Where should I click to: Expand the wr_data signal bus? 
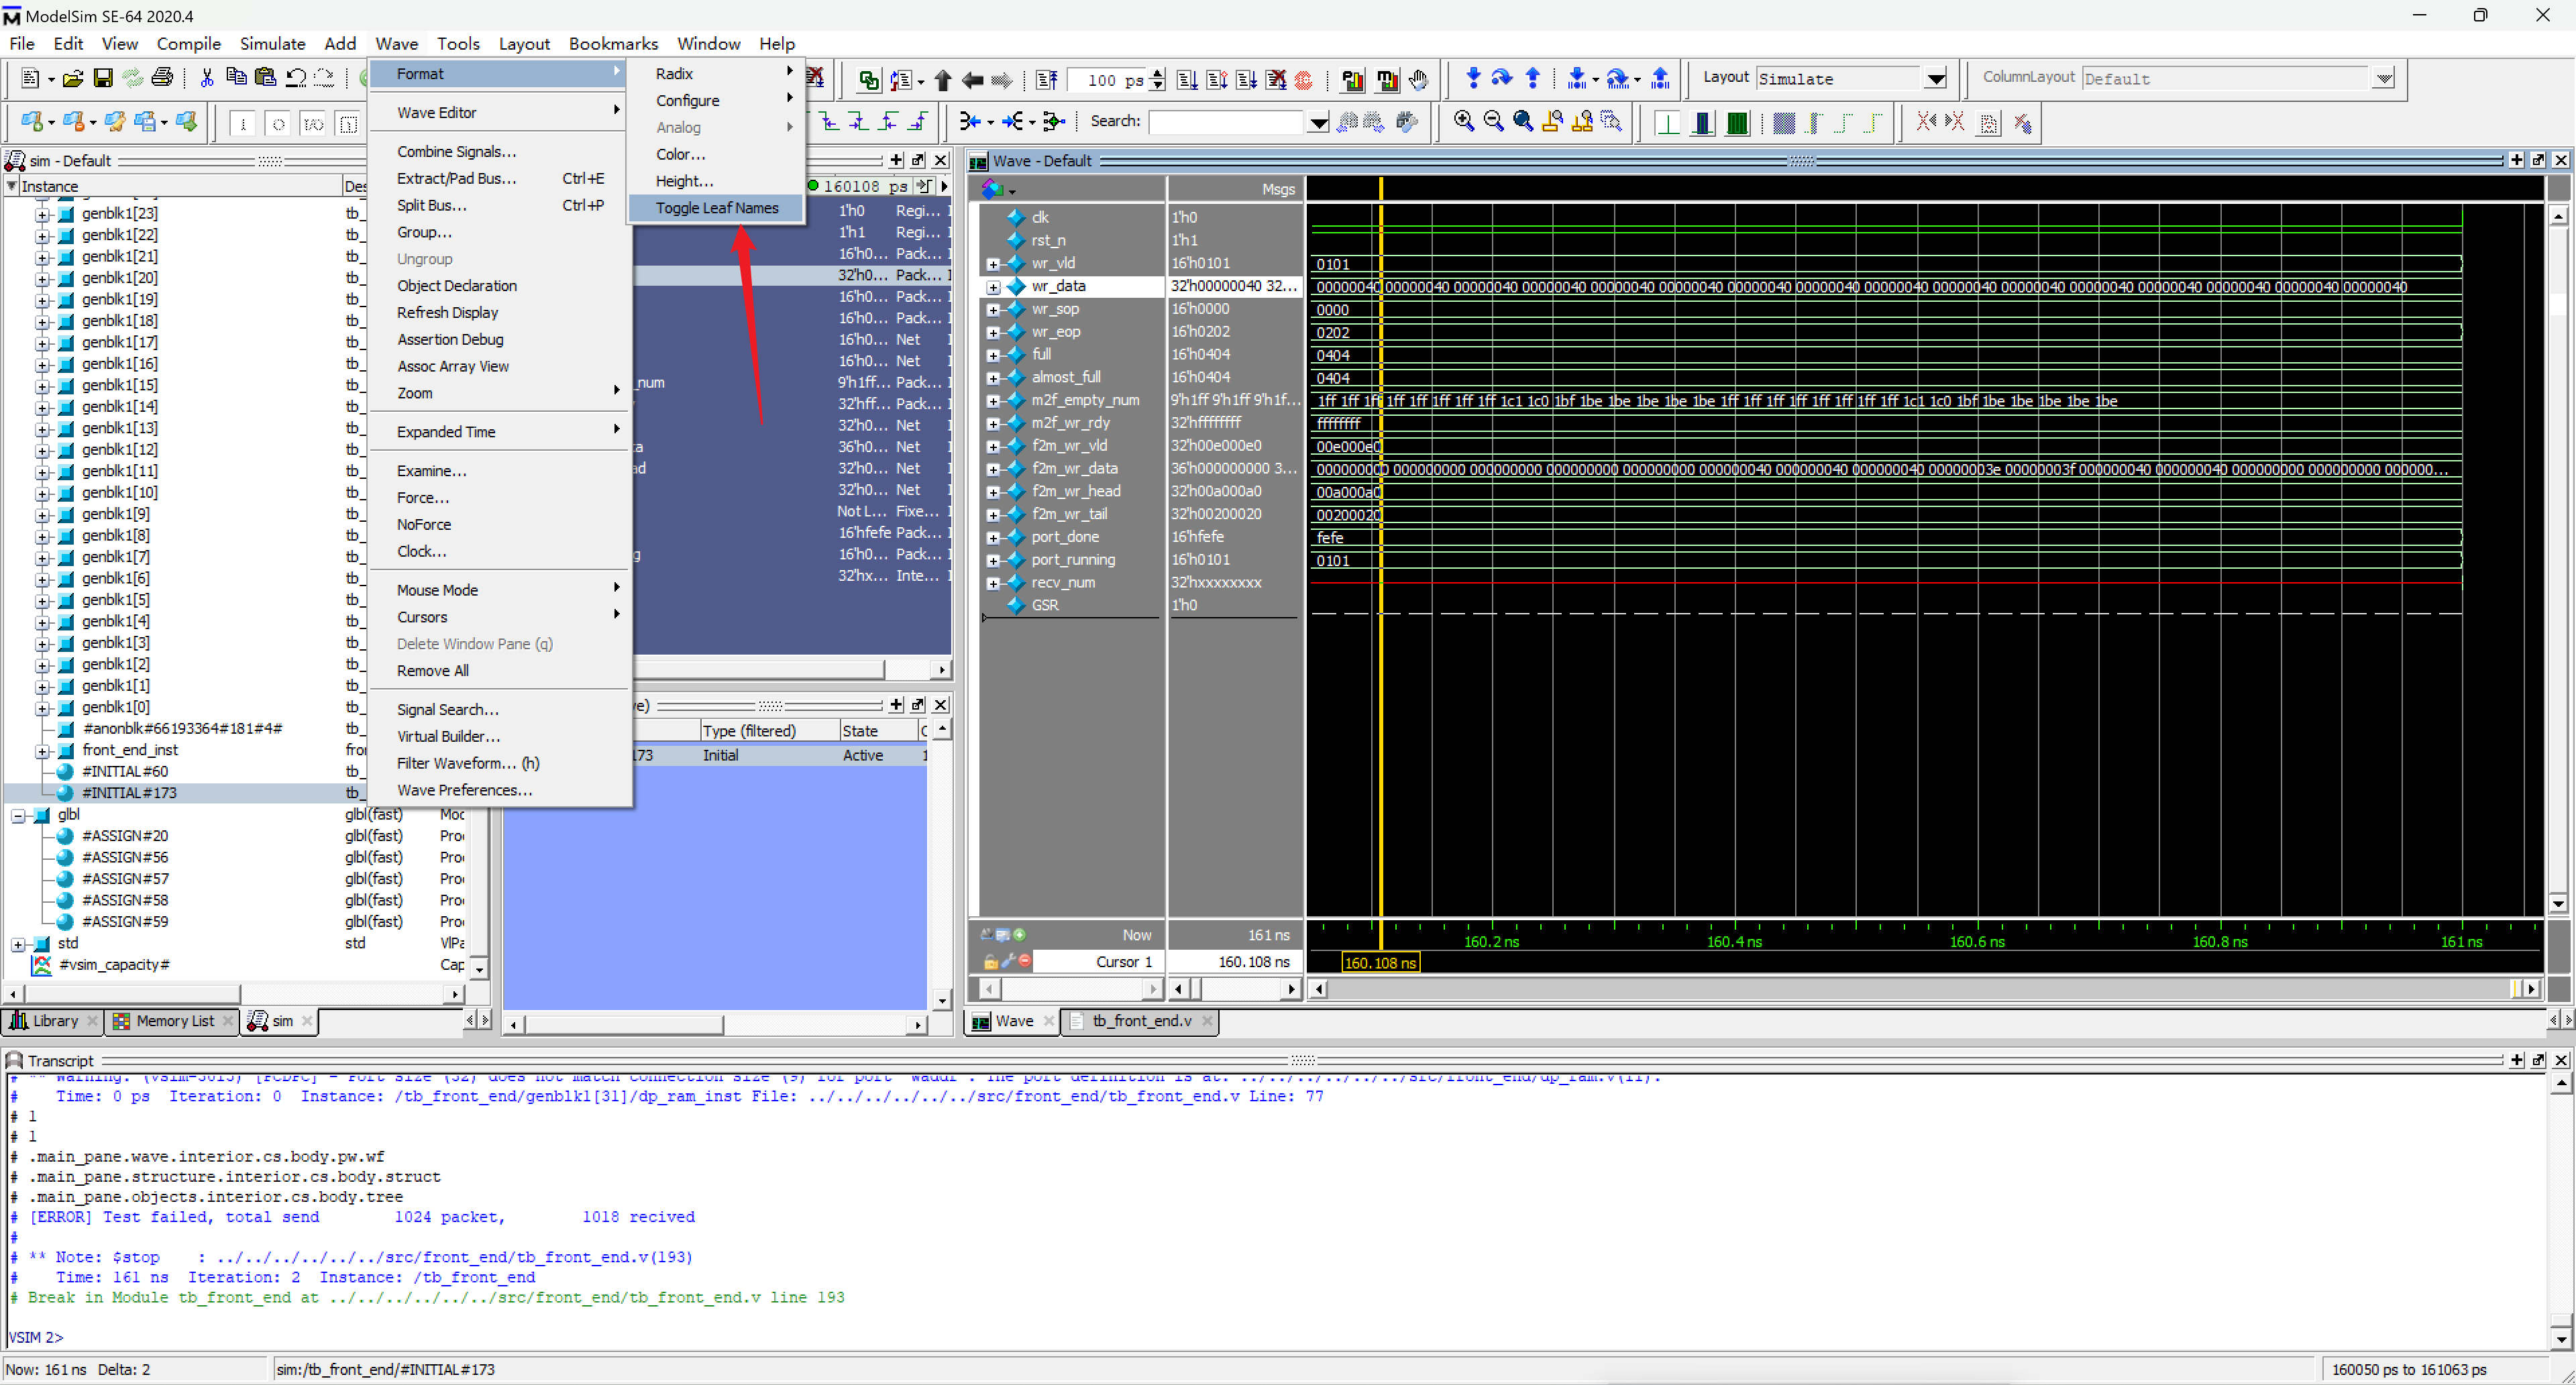pyautogui.click(x=993, y=287)
